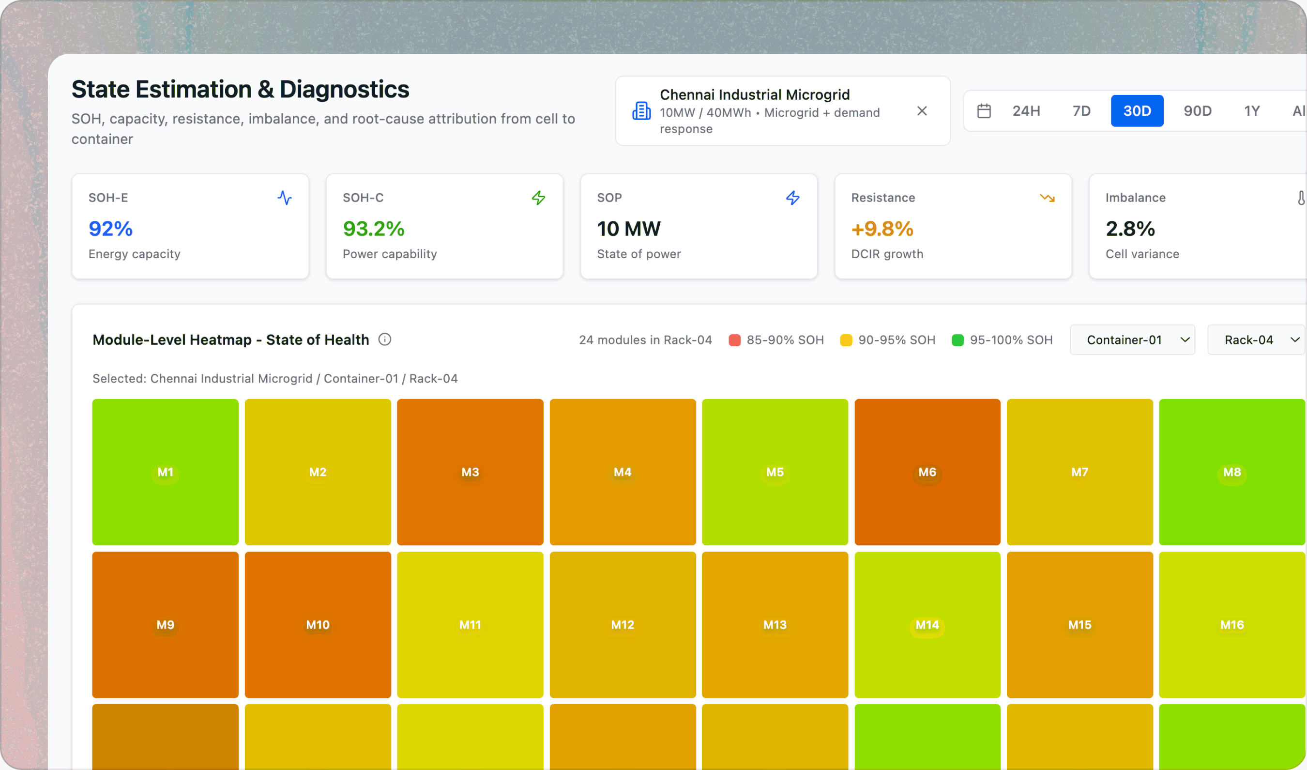Click the 95-100% SOH green legend swatch
Viewport: 1307px width, 770px height.
coord(957,340)
